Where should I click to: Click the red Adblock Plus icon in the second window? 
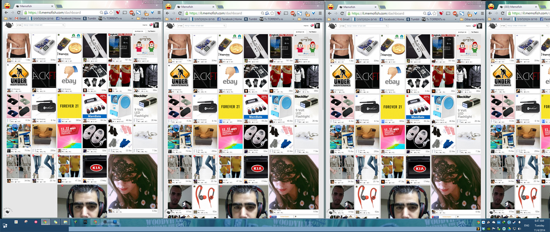293,13
